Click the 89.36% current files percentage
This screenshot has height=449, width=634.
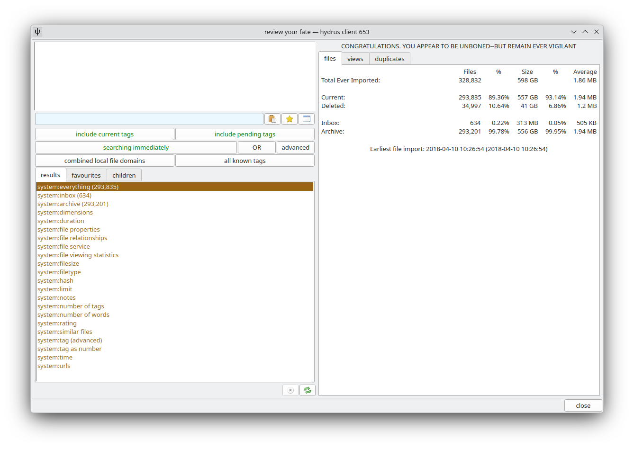click(x=499, y=97)
